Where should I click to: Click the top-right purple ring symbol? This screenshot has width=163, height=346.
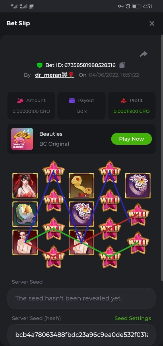tap(138, 186)
